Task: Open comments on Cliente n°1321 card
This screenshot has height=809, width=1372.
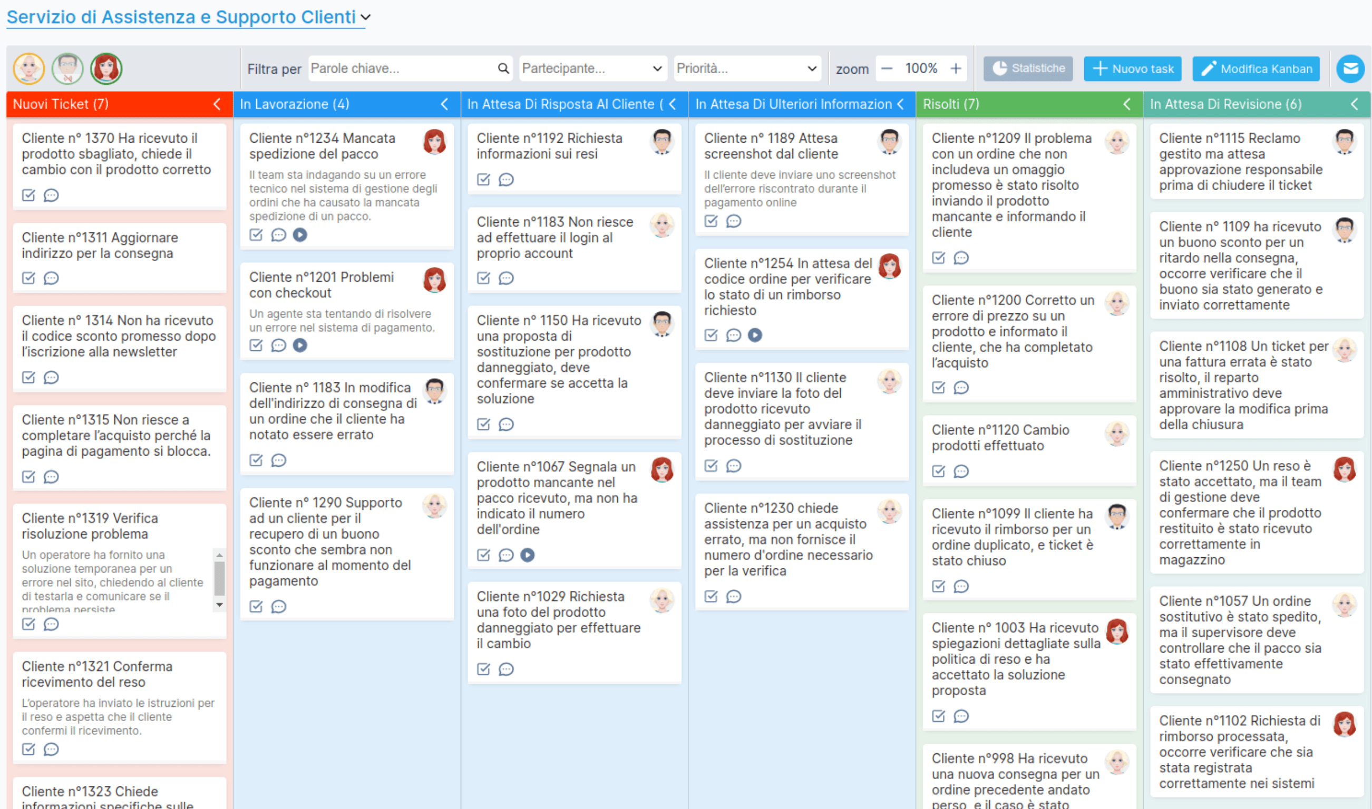Action: pyautogui.click(x=51, y=749)
